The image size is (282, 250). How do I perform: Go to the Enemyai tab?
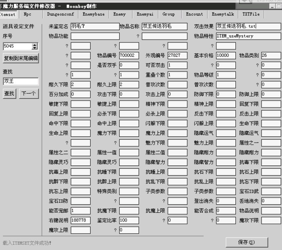(144, 14)
